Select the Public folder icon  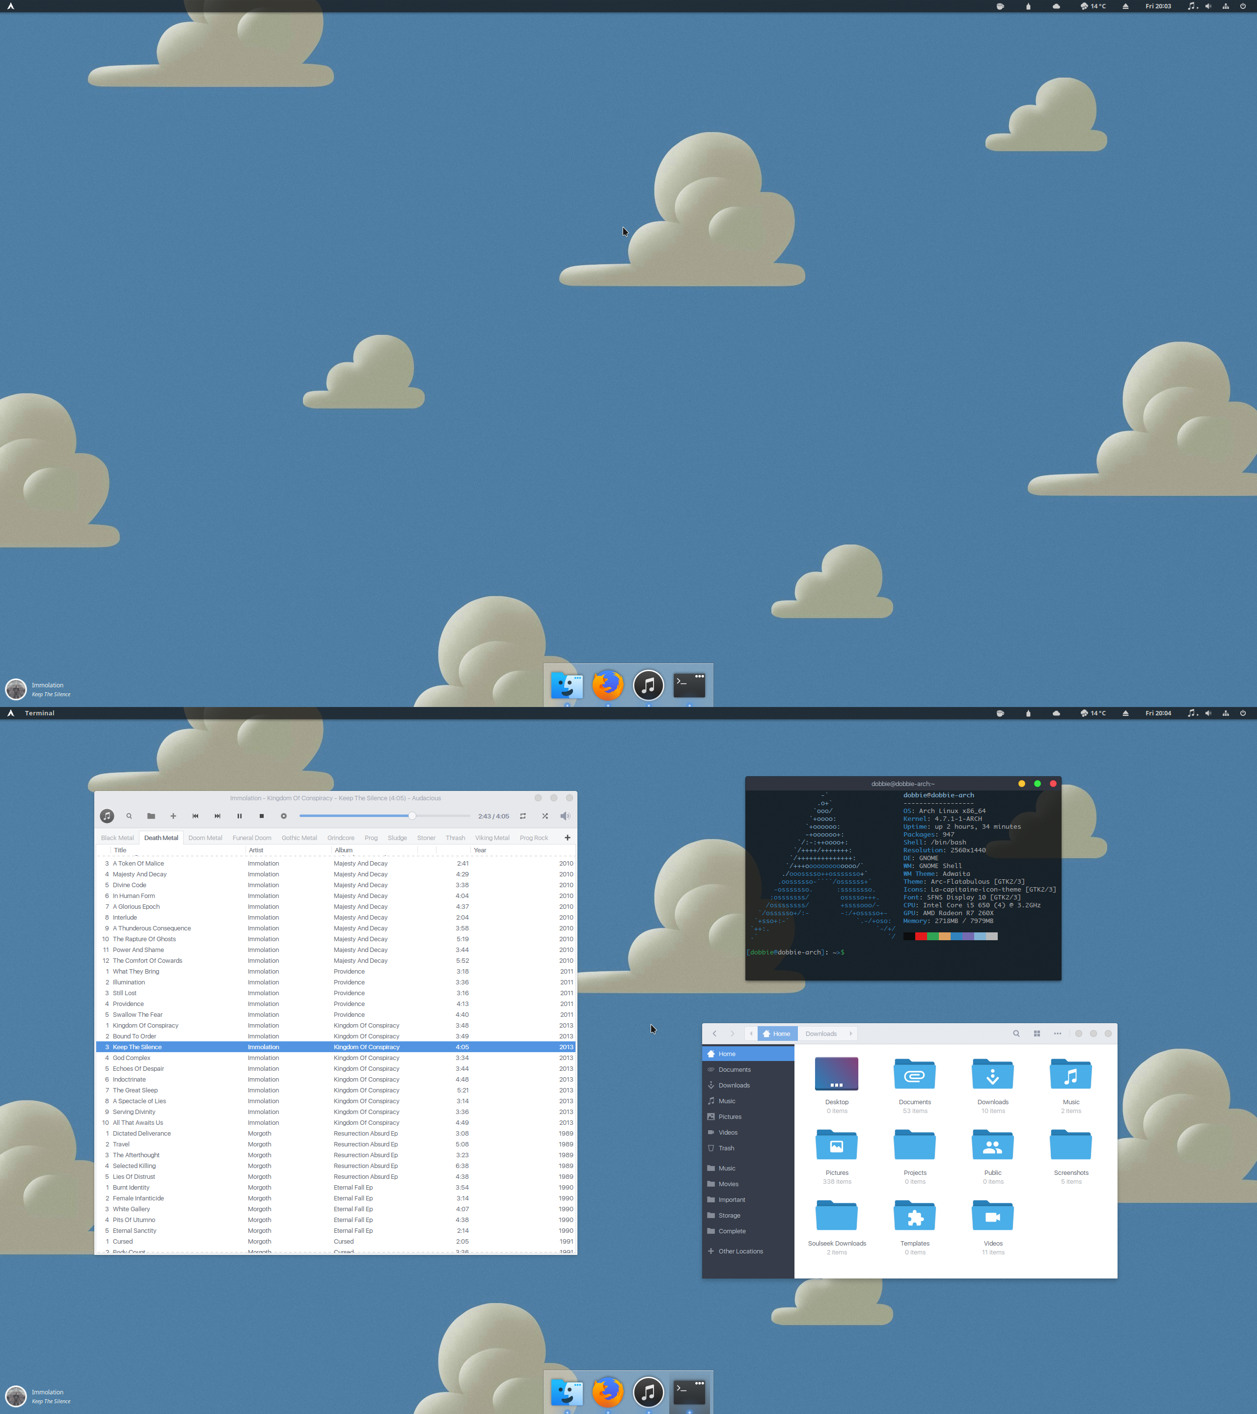(993, 1145)
